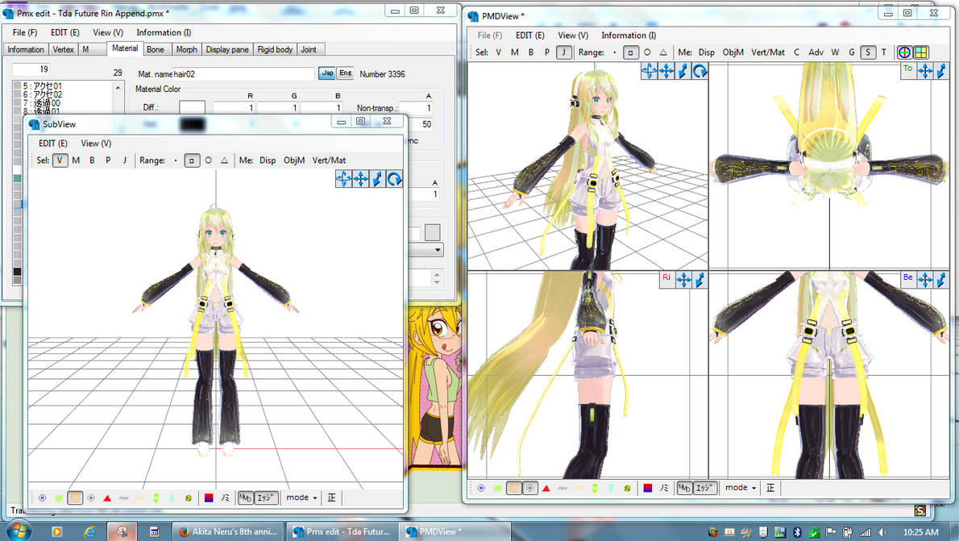Select material list item 5 : アクセ01
Image resolution: width=959 pixels, height=541 pixels.
pos(42,85)
